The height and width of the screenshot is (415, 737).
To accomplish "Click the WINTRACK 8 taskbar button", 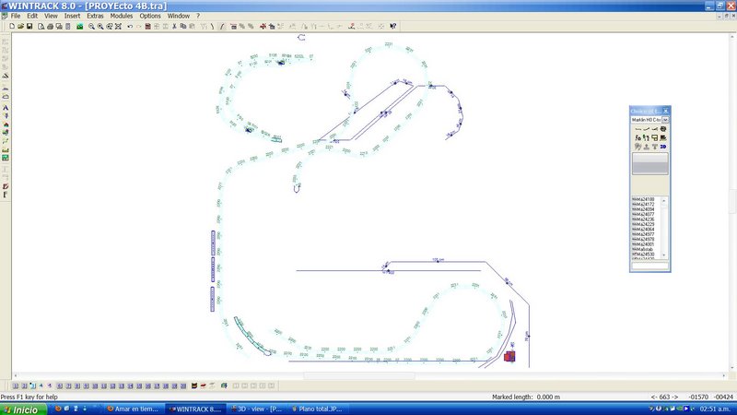I will pos(194,409).
